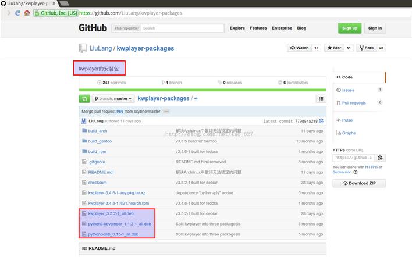Viewport: 412px width, 257px height.
Task: Open the checksum file link
Action: click(x=98, y=183)
